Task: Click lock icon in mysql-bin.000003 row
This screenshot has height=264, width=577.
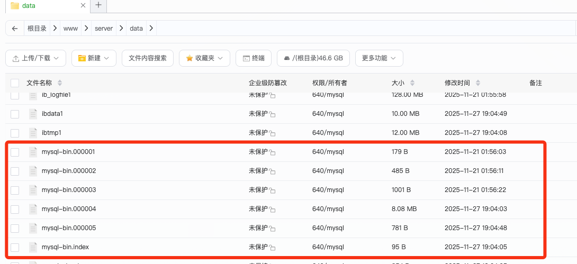Action: [272, 191]
